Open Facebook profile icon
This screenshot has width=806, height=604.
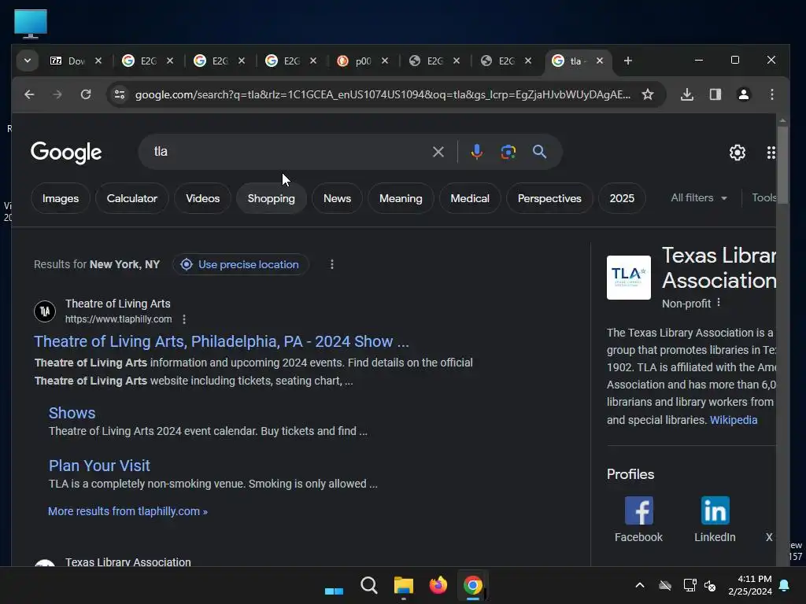(639, 510)
